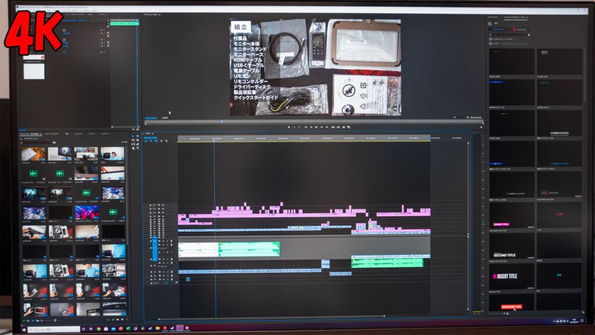The width and height of the screenshot is (595, 335).
Task: Open the Program Monitor button editor plus
Action: tap(481, 127)
